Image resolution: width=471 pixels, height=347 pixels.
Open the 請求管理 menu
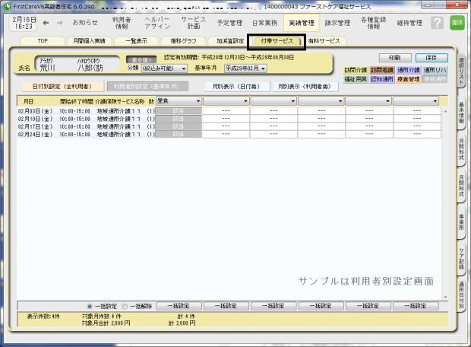tap(338, 23)
